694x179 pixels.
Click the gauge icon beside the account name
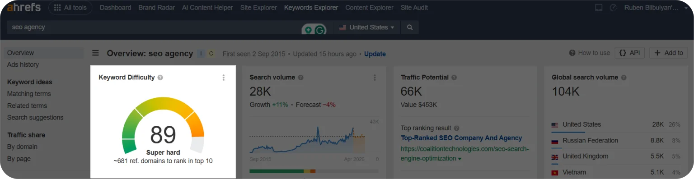tap(613, 8)
